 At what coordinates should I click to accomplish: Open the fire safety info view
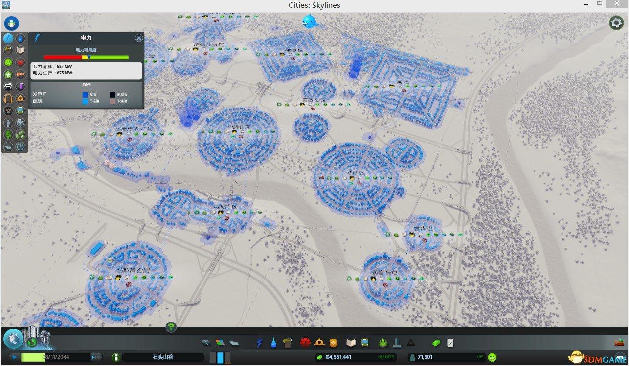pyautogui.click(x=21, y=99)
